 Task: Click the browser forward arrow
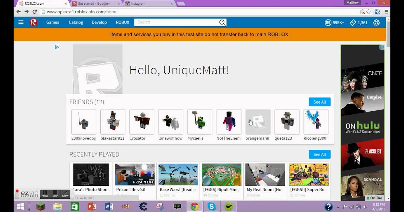[x=27, y=12]
